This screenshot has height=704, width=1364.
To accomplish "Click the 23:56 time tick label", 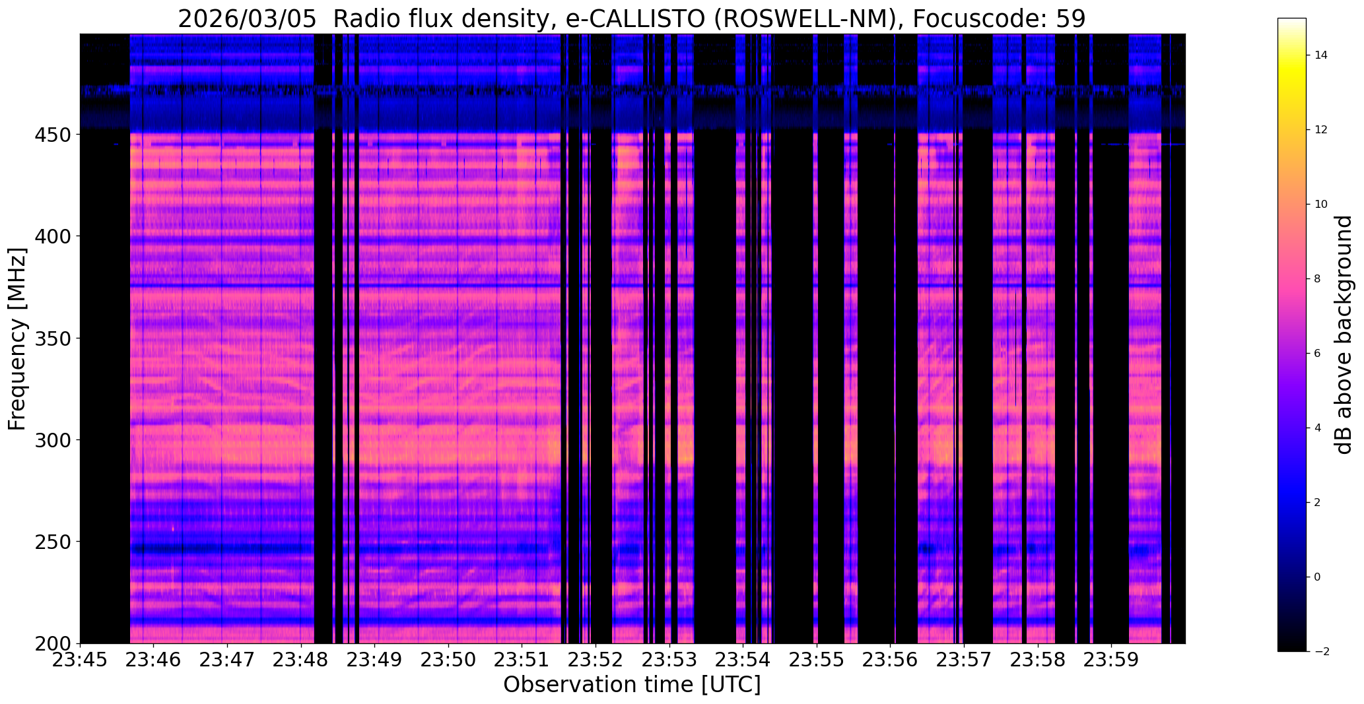I will pyautogui.click(x=891, y=660).
